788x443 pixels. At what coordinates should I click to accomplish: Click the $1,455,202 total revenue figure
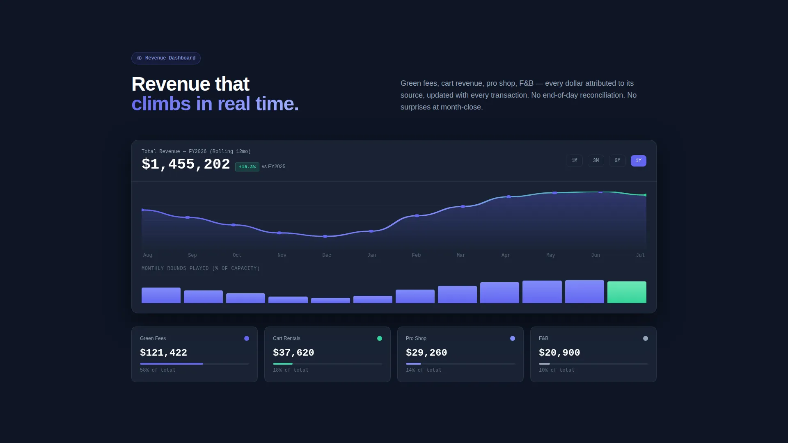(186, 164)
